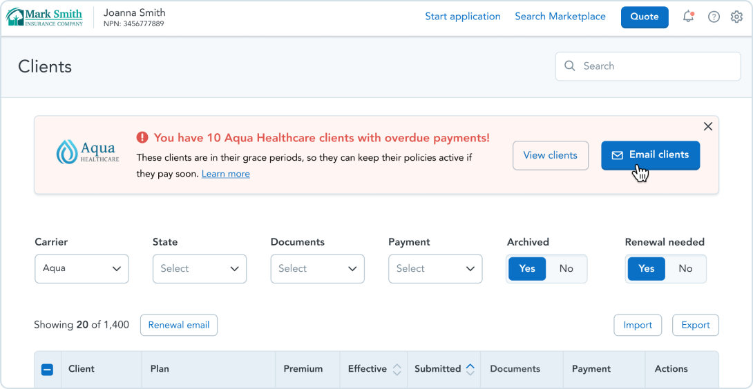
Task: Toggle the select-all checkbox in table header
Action: [48, 369]
